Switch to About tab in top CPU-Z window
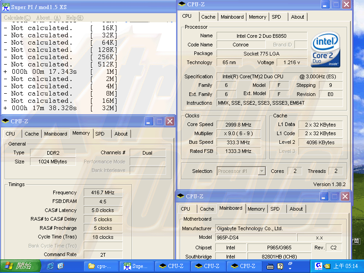This screenshot has height=273, width=364. pyautogui.click(x=298, y=17)
